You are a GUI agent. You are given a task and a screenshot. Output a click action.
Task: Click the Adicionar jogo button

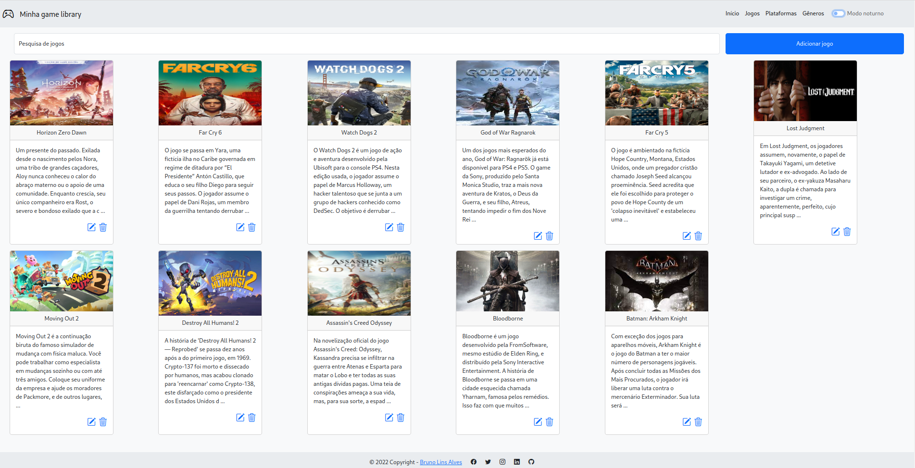[x=815, y=44]
